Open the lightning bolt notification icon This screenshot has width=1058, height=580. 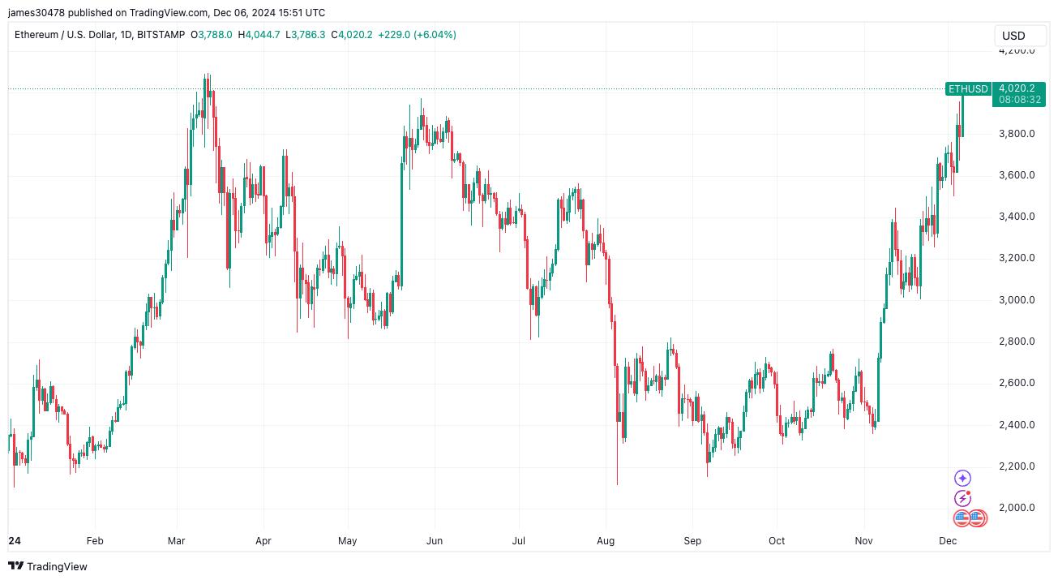point(962,498)
